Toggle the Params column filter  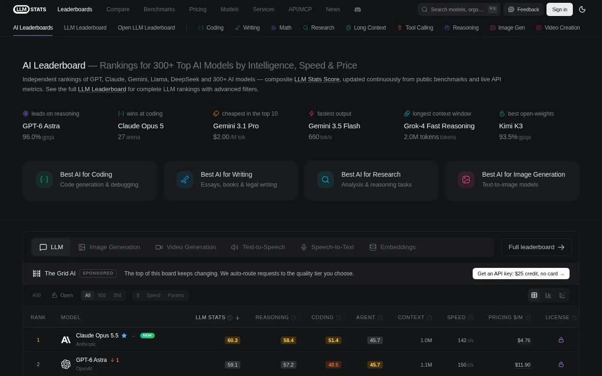point(176,295)
